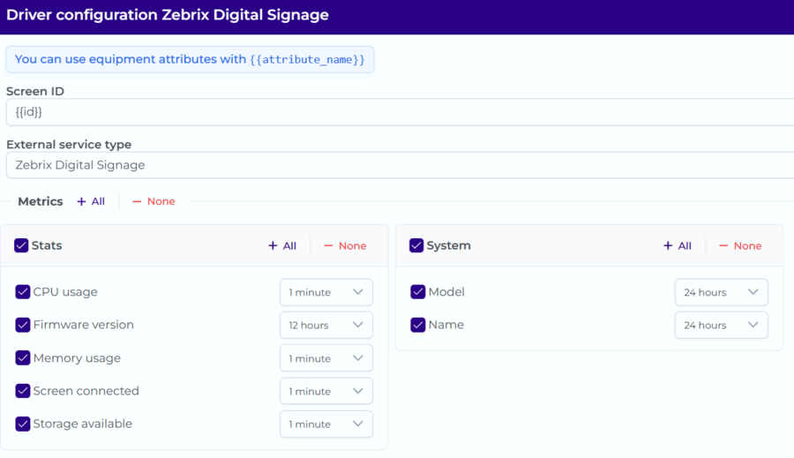Image resolution: width=794 pixels, height=458 pixels.
Task: Open the Model interval dropdown
Action: 721,292
